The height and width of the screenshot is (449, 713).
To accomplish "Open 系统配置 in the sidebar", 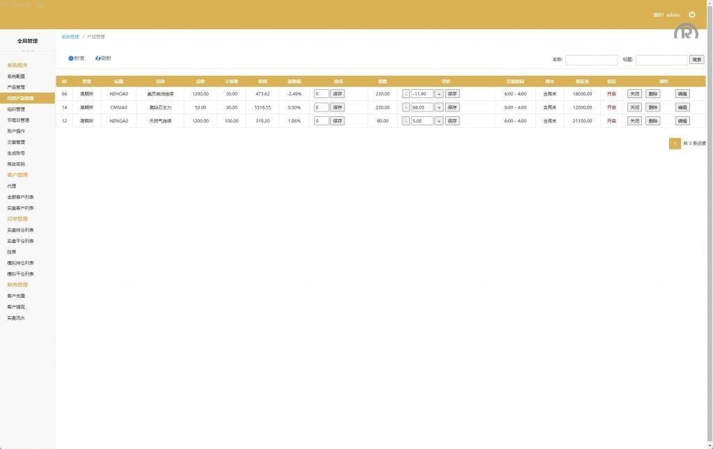I will coord(16,77).
